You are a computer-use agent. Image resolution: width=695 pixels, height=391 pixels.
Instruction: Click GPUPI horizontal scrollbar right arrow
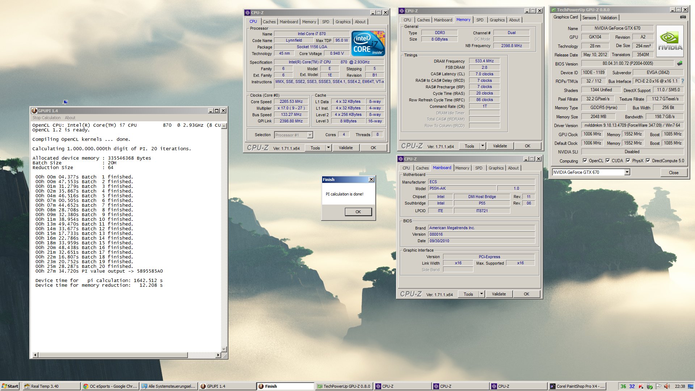point(218,355)
